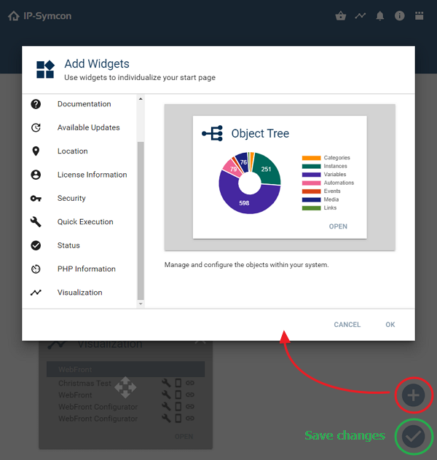The image size is (437, 460).
Task: Select the Documentation widget
Action: pos(84,104)
